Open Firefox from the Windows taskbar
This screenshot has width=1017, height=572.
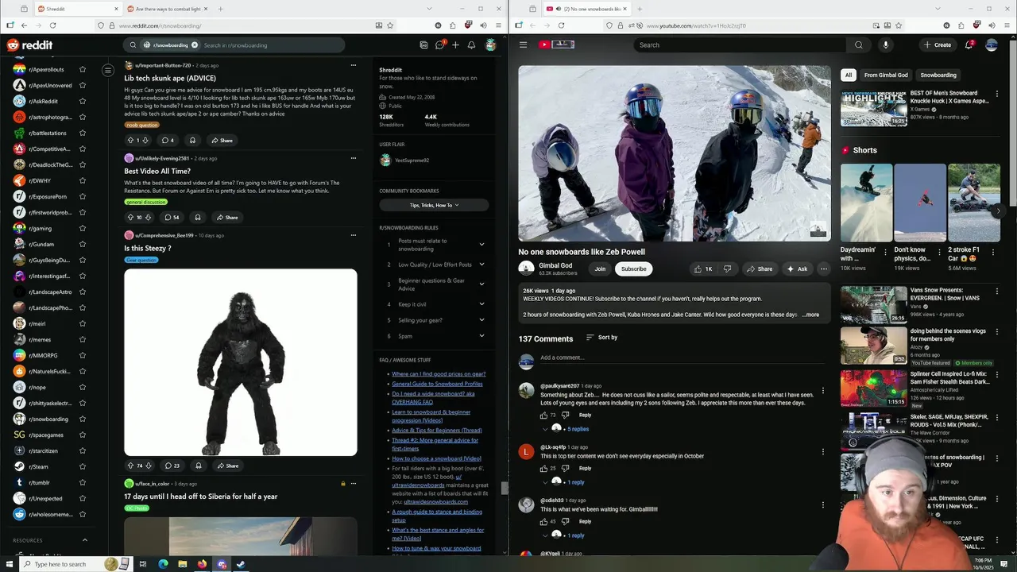[x=202, y=564]
